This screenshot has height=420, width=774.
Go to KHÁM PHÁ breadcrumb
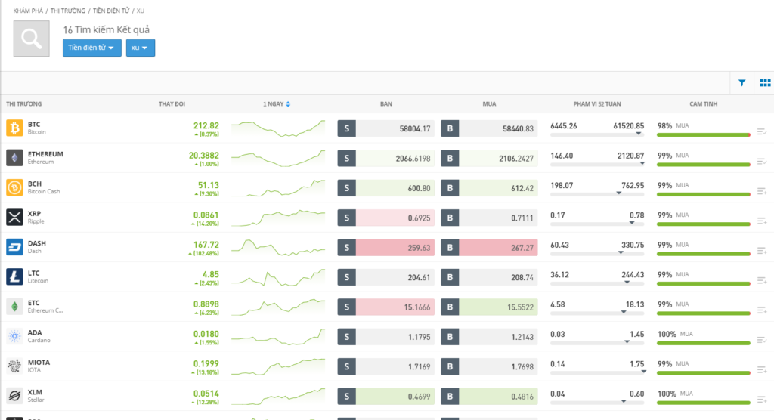pyautogui.click(x=28, y=11)
